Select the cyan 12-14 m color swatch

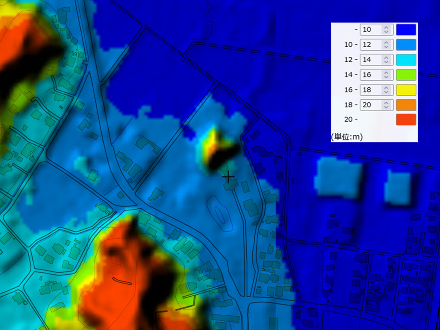pyautogui.click(x=406, y=60)
